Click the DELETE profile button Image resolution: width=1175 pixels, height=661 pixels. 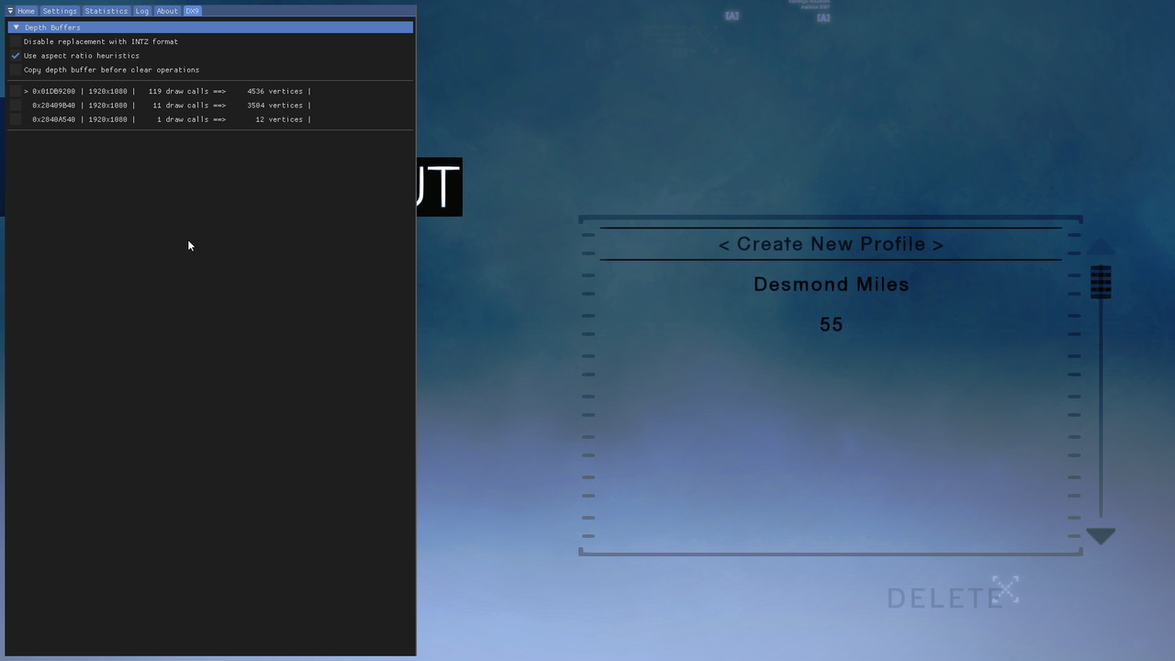point(946,599)
